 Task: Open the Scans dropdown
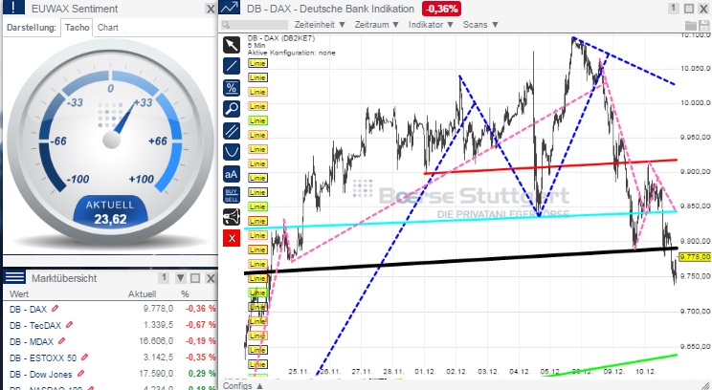pos(480,25)
